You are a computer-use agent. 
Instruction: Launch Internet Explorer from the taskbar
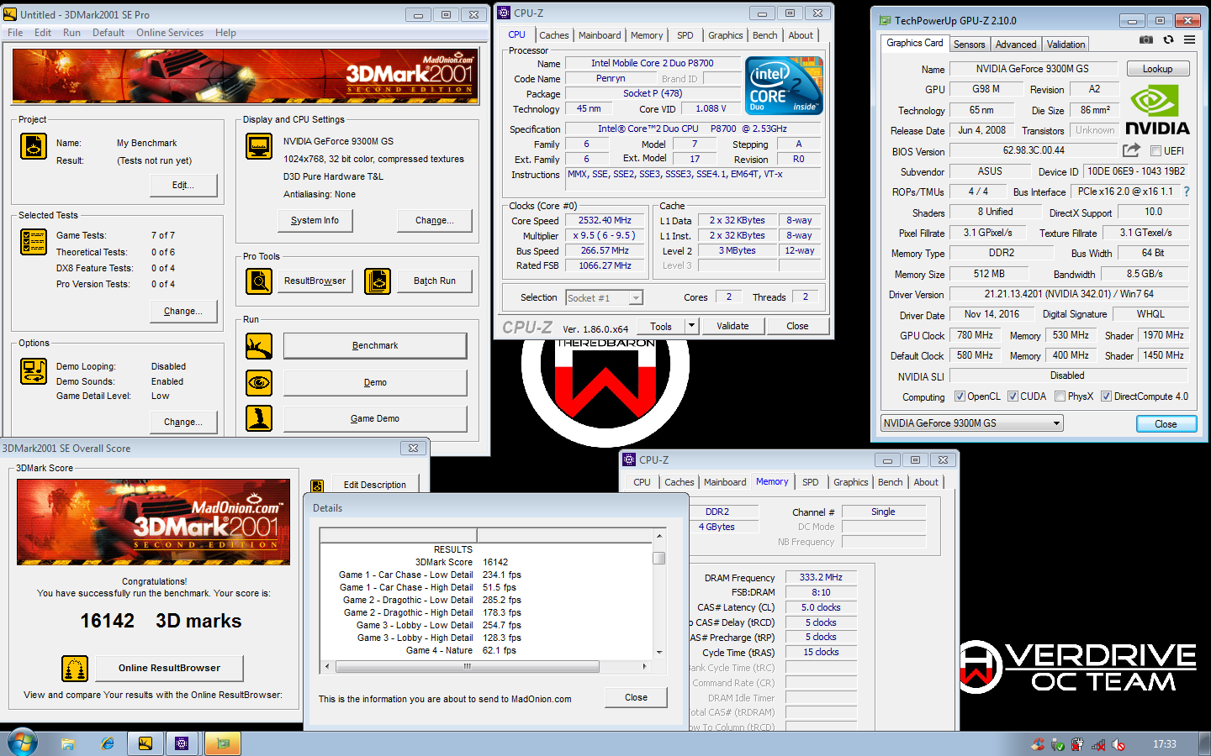point(107,744)
